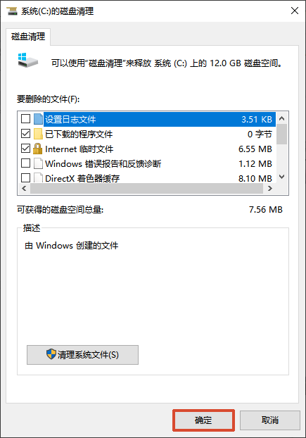
Task: Click the file list scroll up arrow
Action: [x=282, y=118]
